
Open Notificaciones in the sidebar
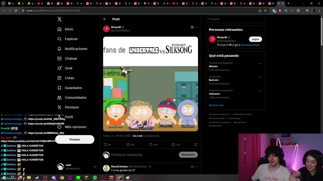coord(72,49)
